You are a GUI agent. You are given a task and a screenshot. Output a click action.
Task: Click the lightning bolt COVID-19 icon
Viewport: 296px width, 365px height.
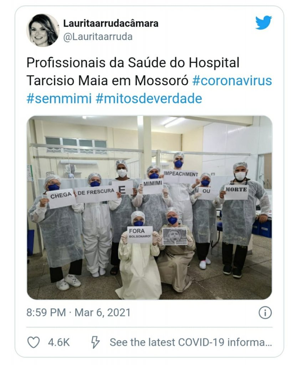pyautogui.click(x=95, y=343)
